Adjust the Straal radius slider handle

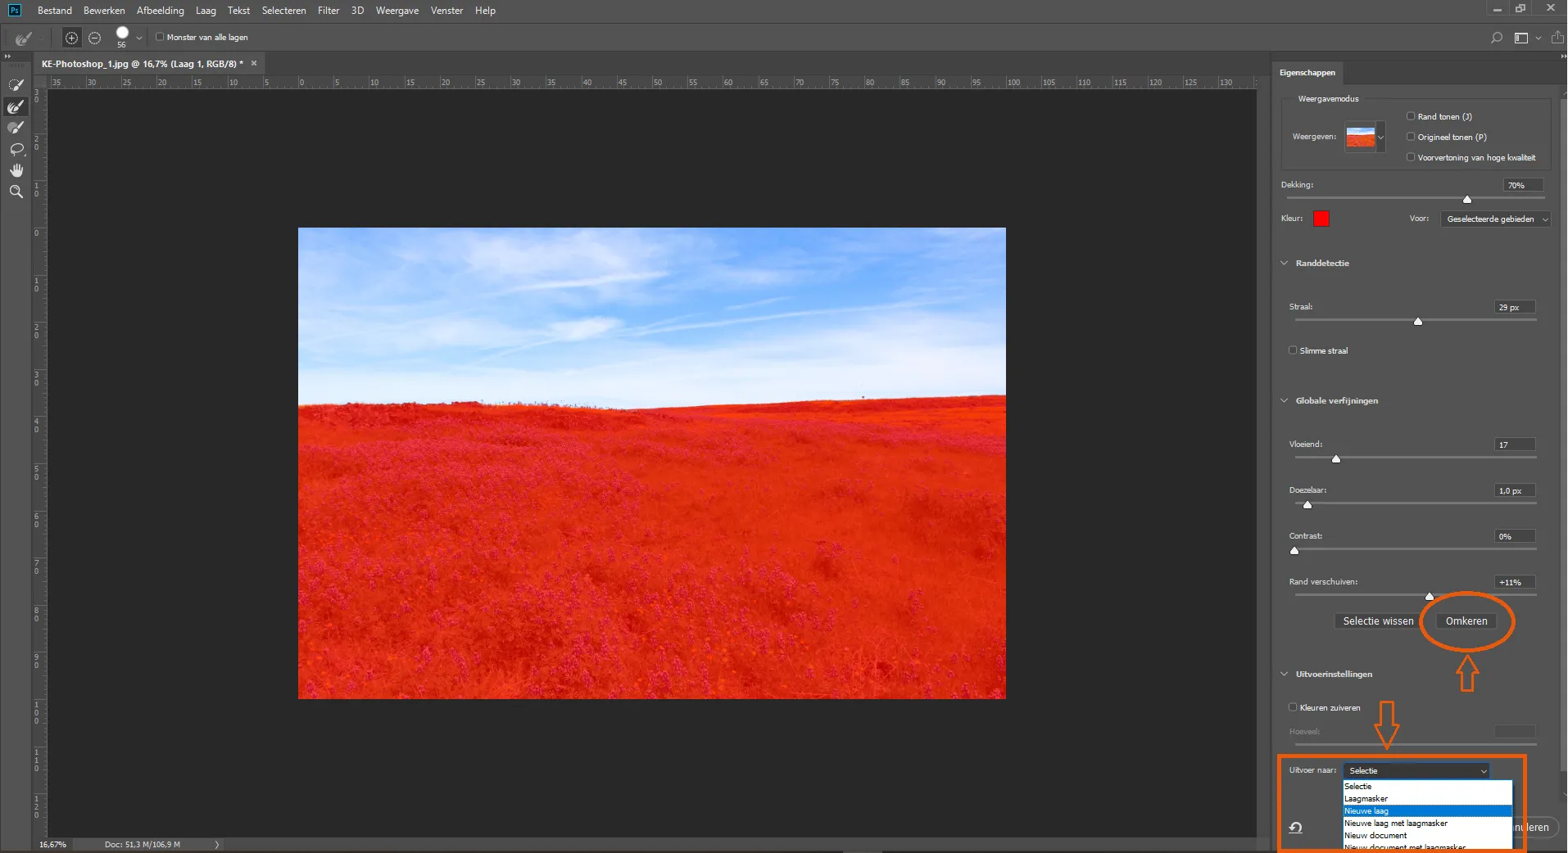[x=1418, y=322]
